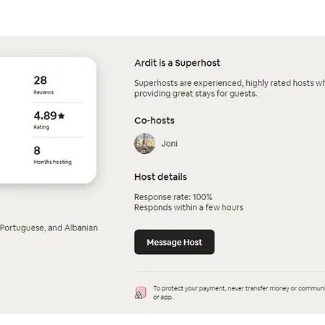This screenshot has height=325, width=325.
Task: Click the "Portuguese, and Albanian" languages text
Action: point(49,227)
